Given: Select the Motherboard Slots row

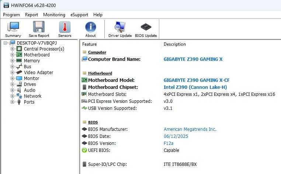Looking at the screenshot, I should 178,94.
